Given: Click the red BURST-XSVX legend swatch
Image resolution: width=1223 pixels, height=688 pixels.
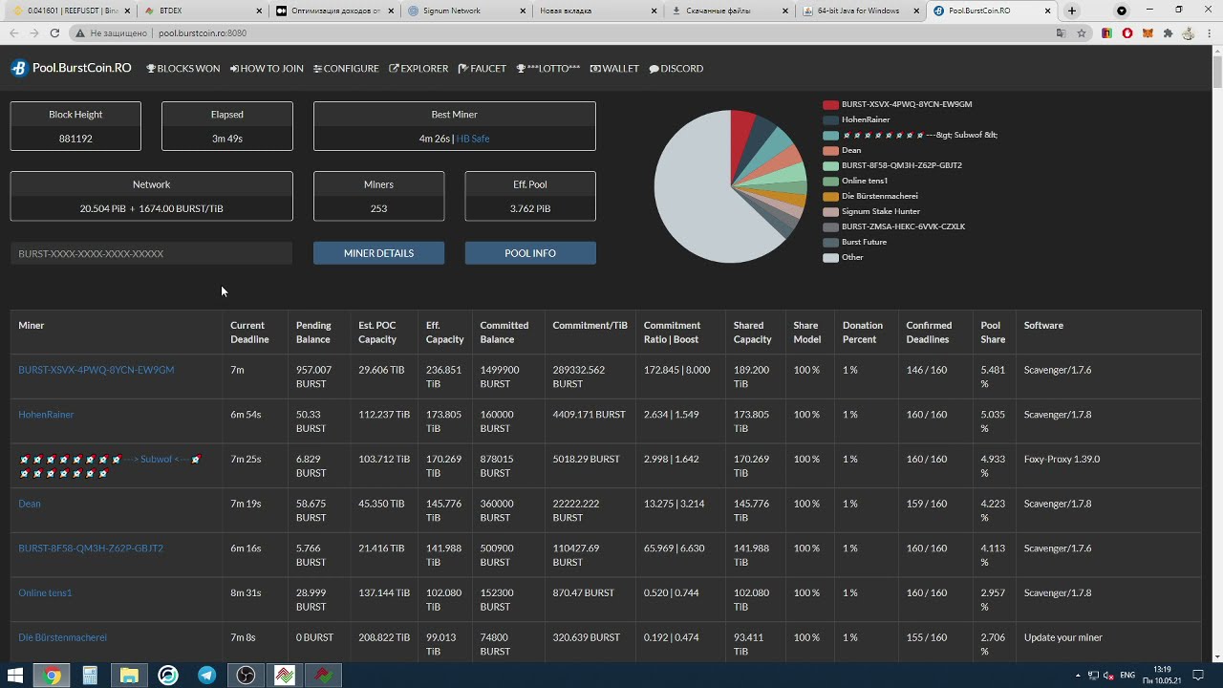Looking at the screenshot, I should pyautogui.click(x=831, y=104).
